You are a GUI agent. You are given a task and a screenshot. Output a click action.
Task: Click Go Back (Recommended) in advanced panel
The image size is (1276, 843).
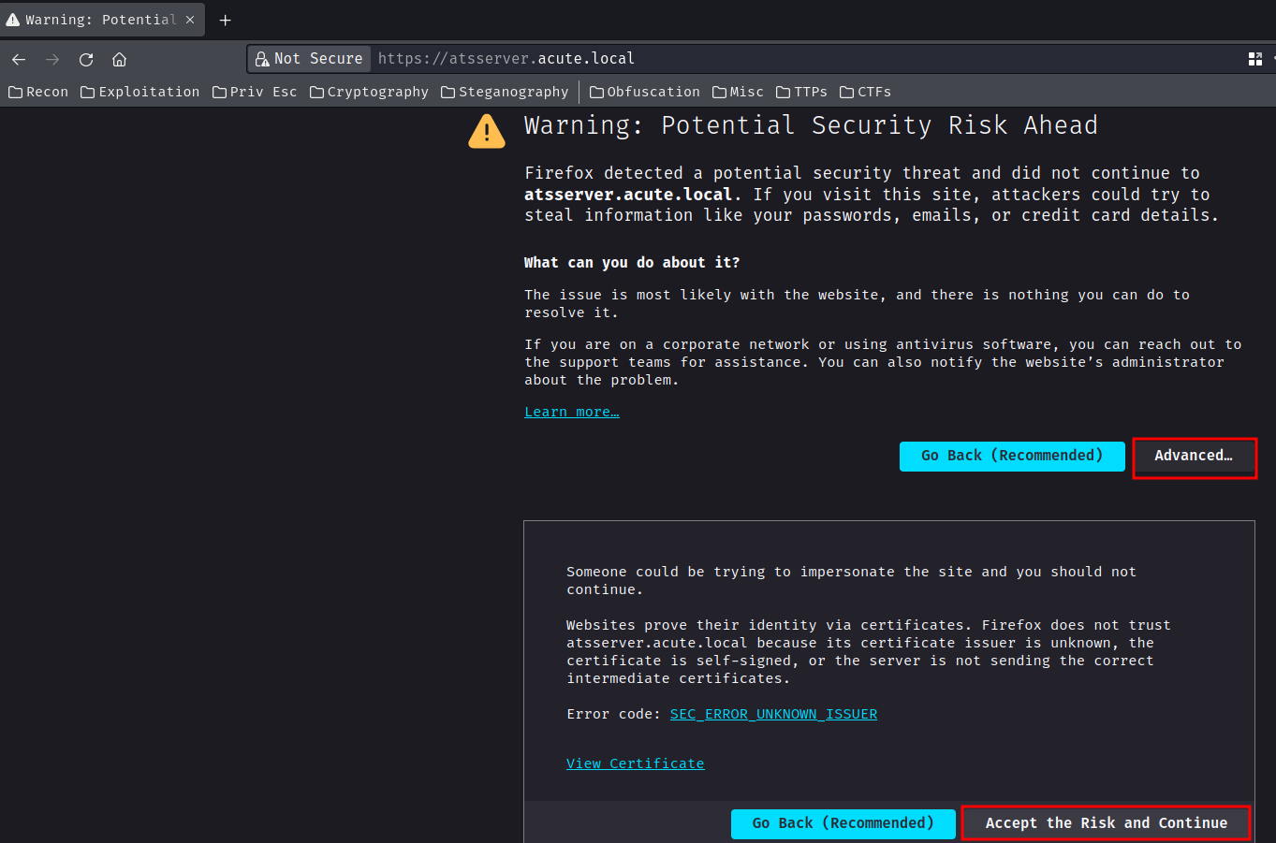pos(843,823)
